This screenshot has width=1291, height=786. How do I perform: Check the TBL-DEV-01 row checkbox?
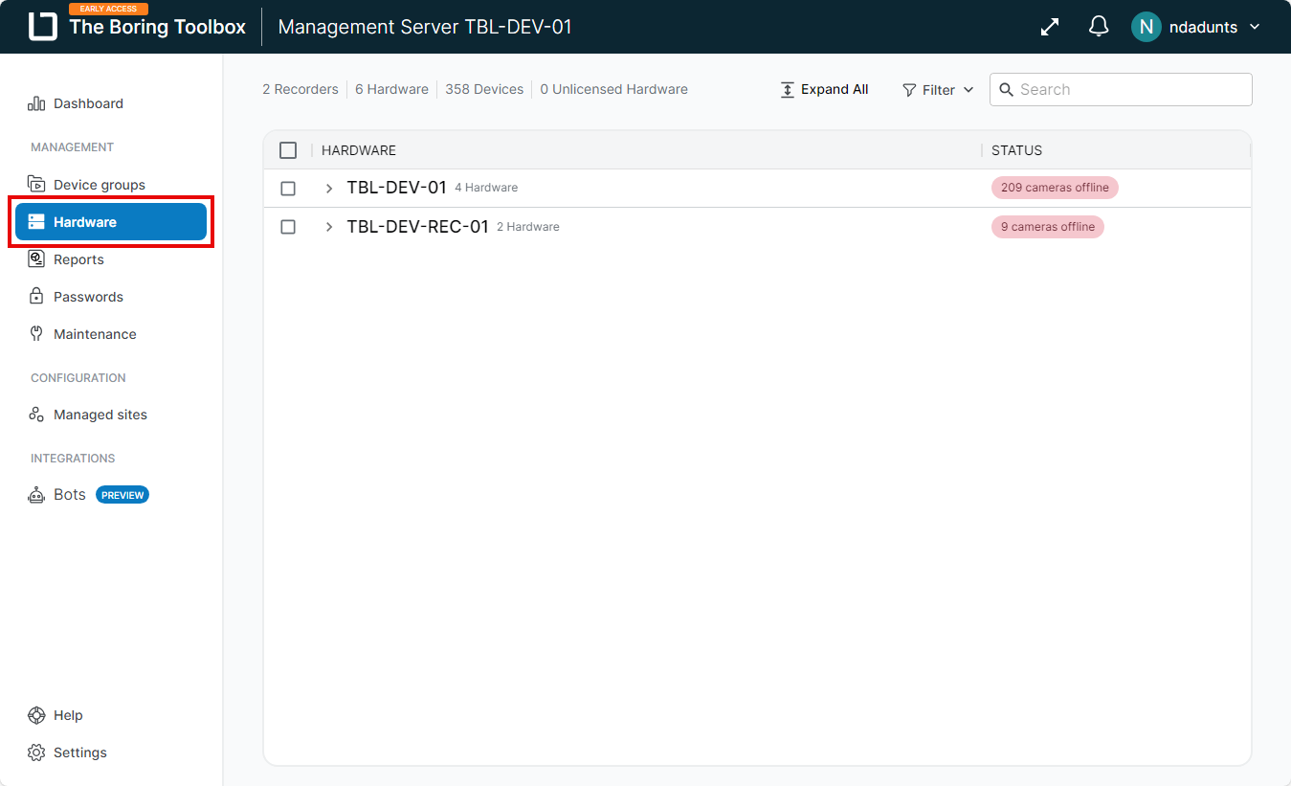(288, 189)
